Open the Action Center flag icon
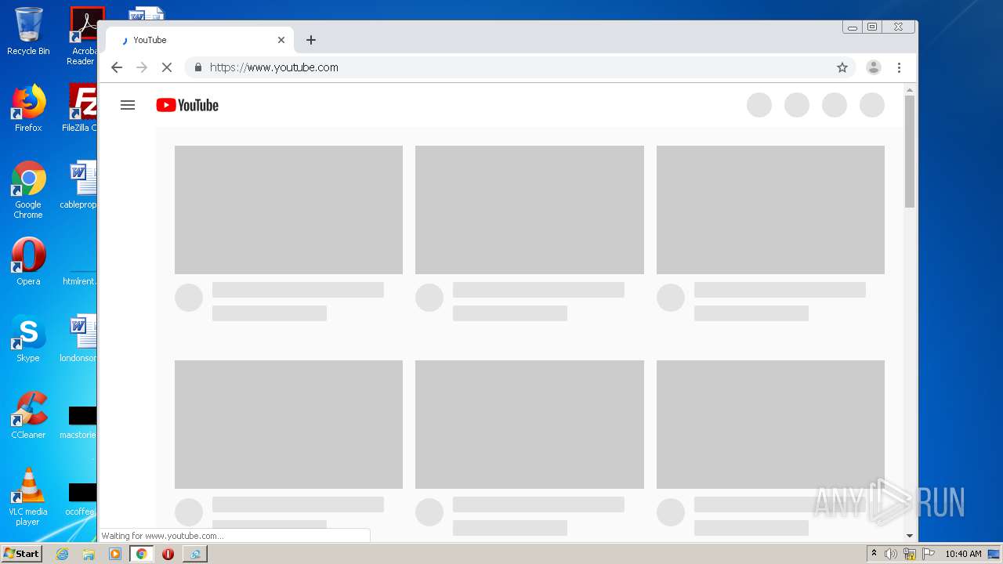 click(929, 554)
